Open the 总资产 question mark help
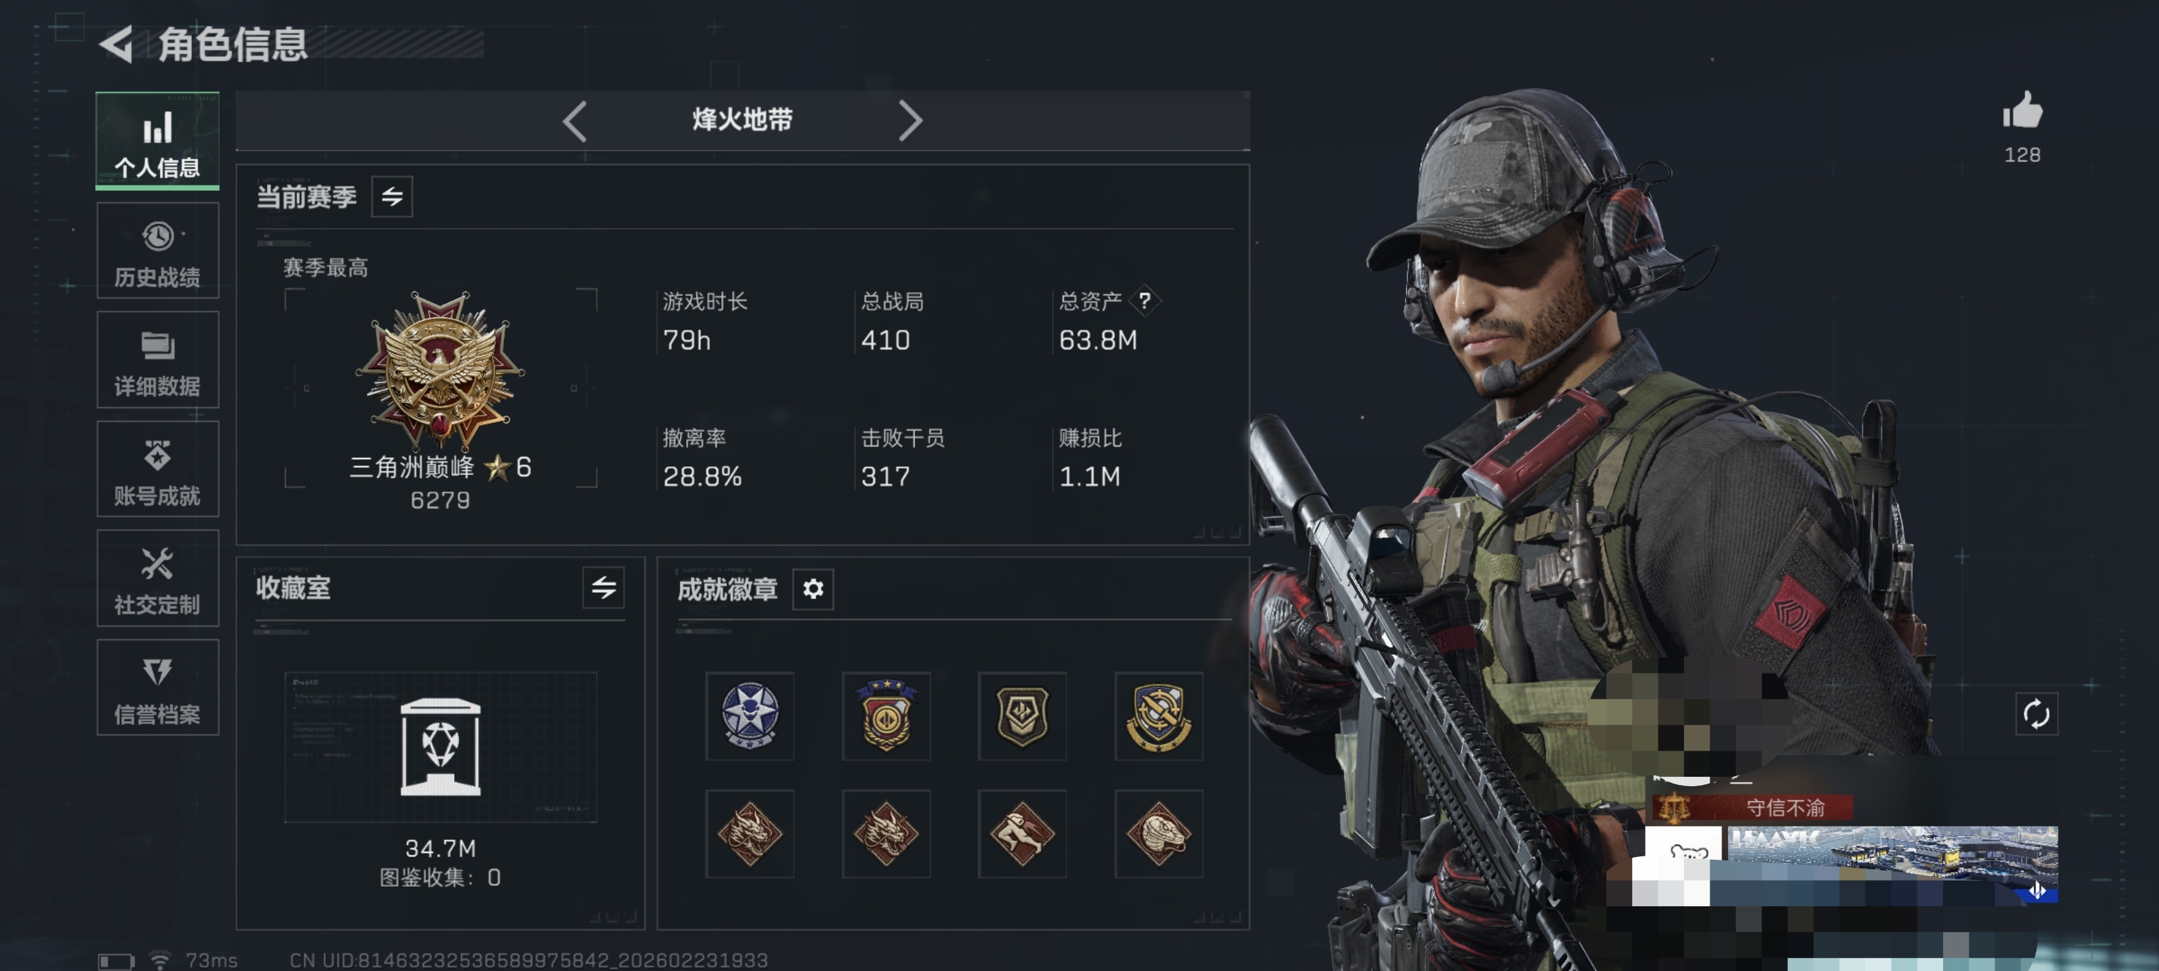2159x971 pixels. [x=1144, y=301]
